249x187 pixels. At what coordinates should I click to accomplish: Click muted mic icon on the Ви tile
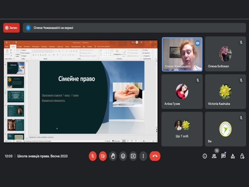241,118
